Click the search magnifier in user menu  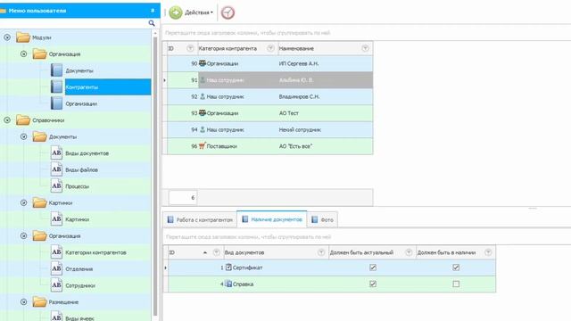[152, 23]
